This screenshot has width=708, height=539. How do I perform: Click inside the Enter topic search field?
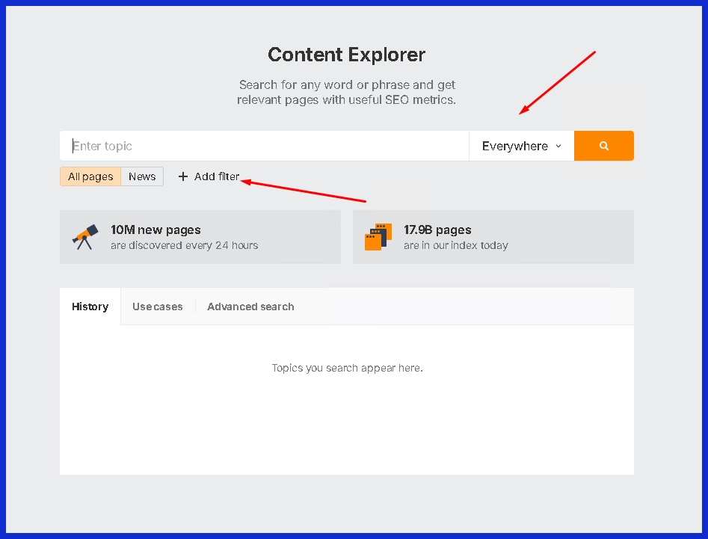coord(262,146)
